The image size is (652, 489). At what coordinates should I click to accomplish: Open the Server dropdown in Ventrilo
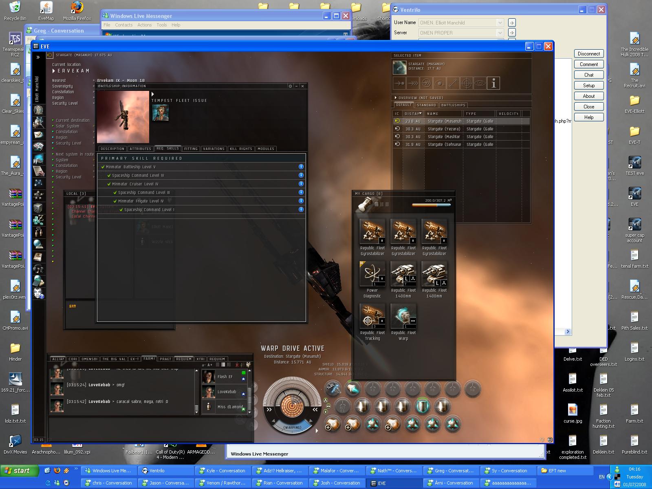(500, 33)
